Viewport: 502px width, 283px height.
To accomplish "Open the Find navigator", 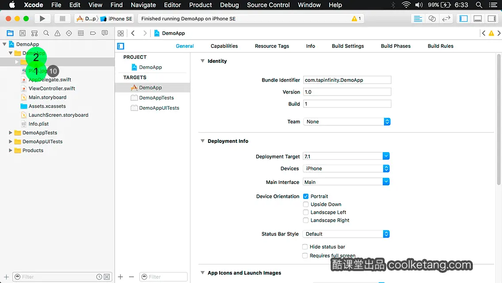I will [46, 33].
